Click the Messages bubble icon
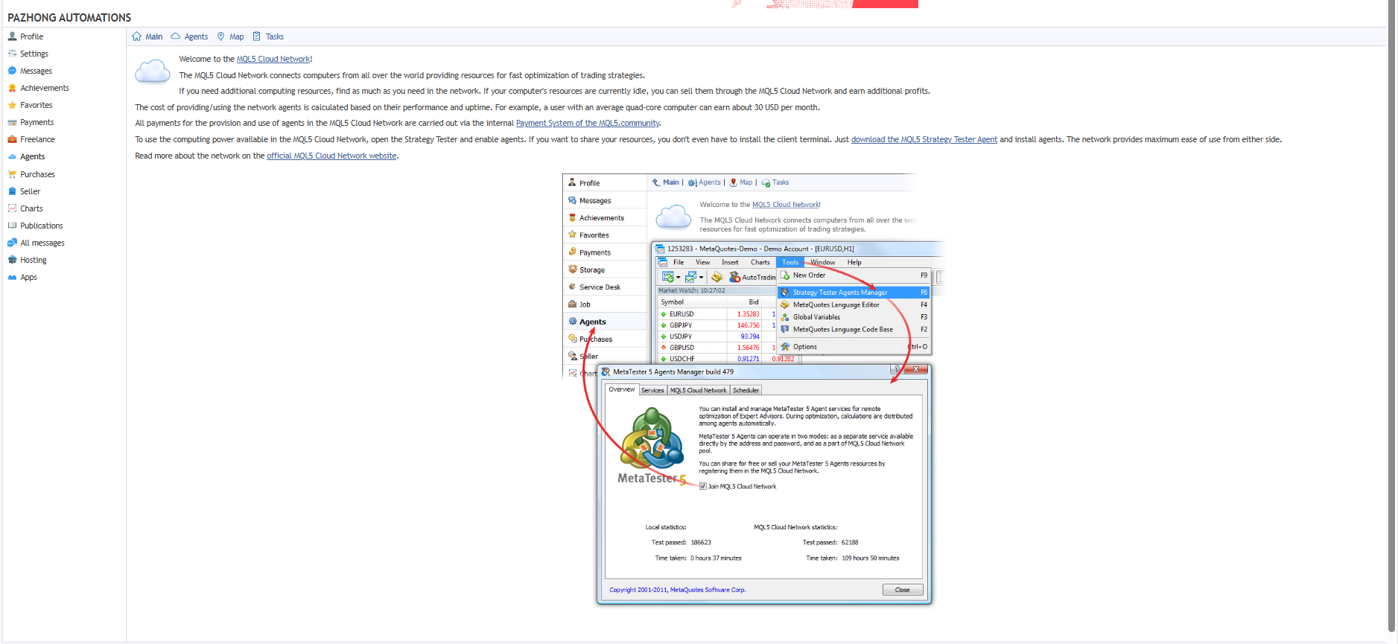The height and width of the screenshot is (644, 1398). (12, 71)
